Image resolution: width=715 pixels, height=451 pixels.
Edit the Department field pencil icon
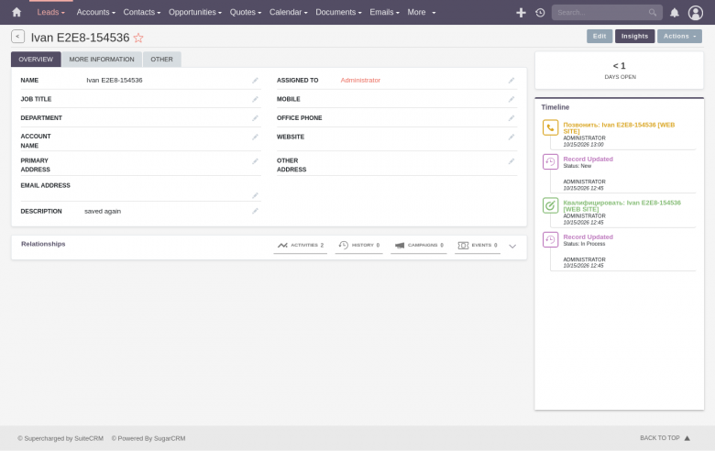click(x=255, y=118)
